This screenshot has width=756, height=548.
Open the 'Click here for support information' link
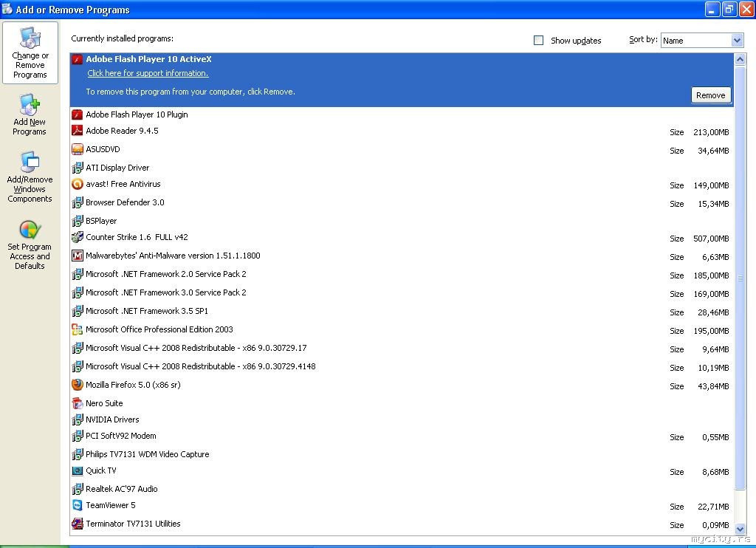pos(148,73)
